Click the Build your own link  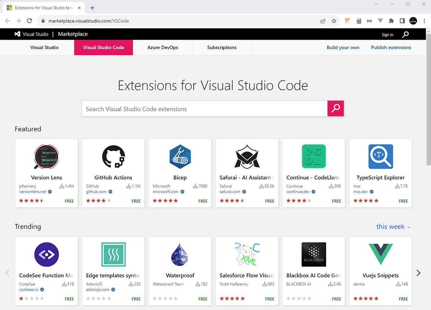(x=343, y=47)
